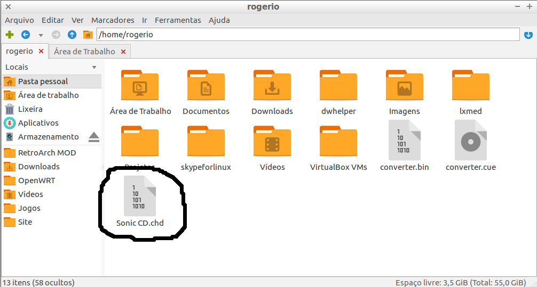Open the Marcadores menu

[x=113, y=20]
